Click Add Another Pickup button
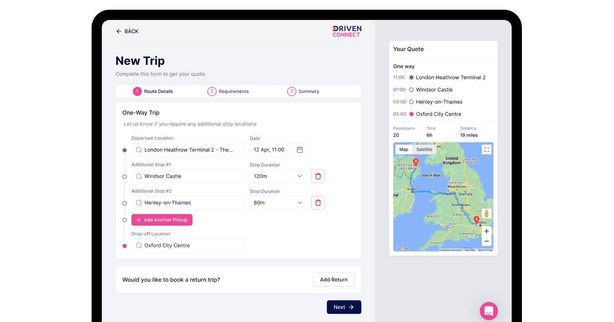This screenshot has height=322, width=614. coord(162,220)
